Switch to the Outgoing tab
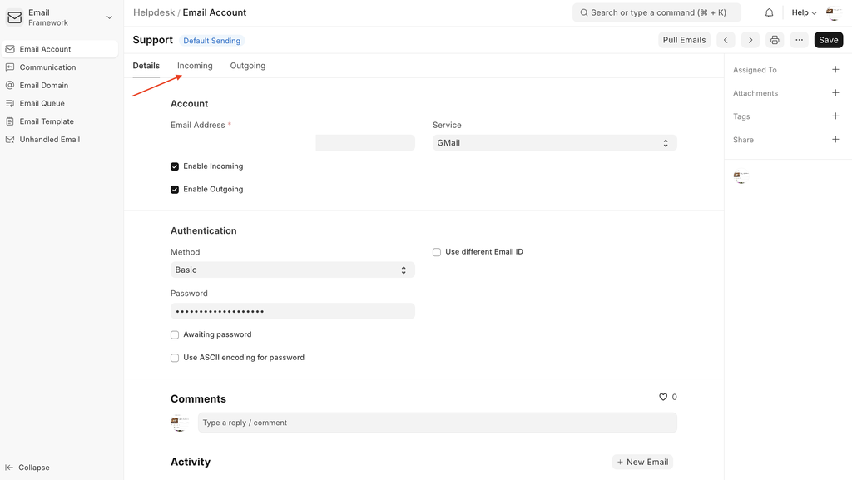Image resolution: width=852 pixels, height=480 pixels. point(248,66)
